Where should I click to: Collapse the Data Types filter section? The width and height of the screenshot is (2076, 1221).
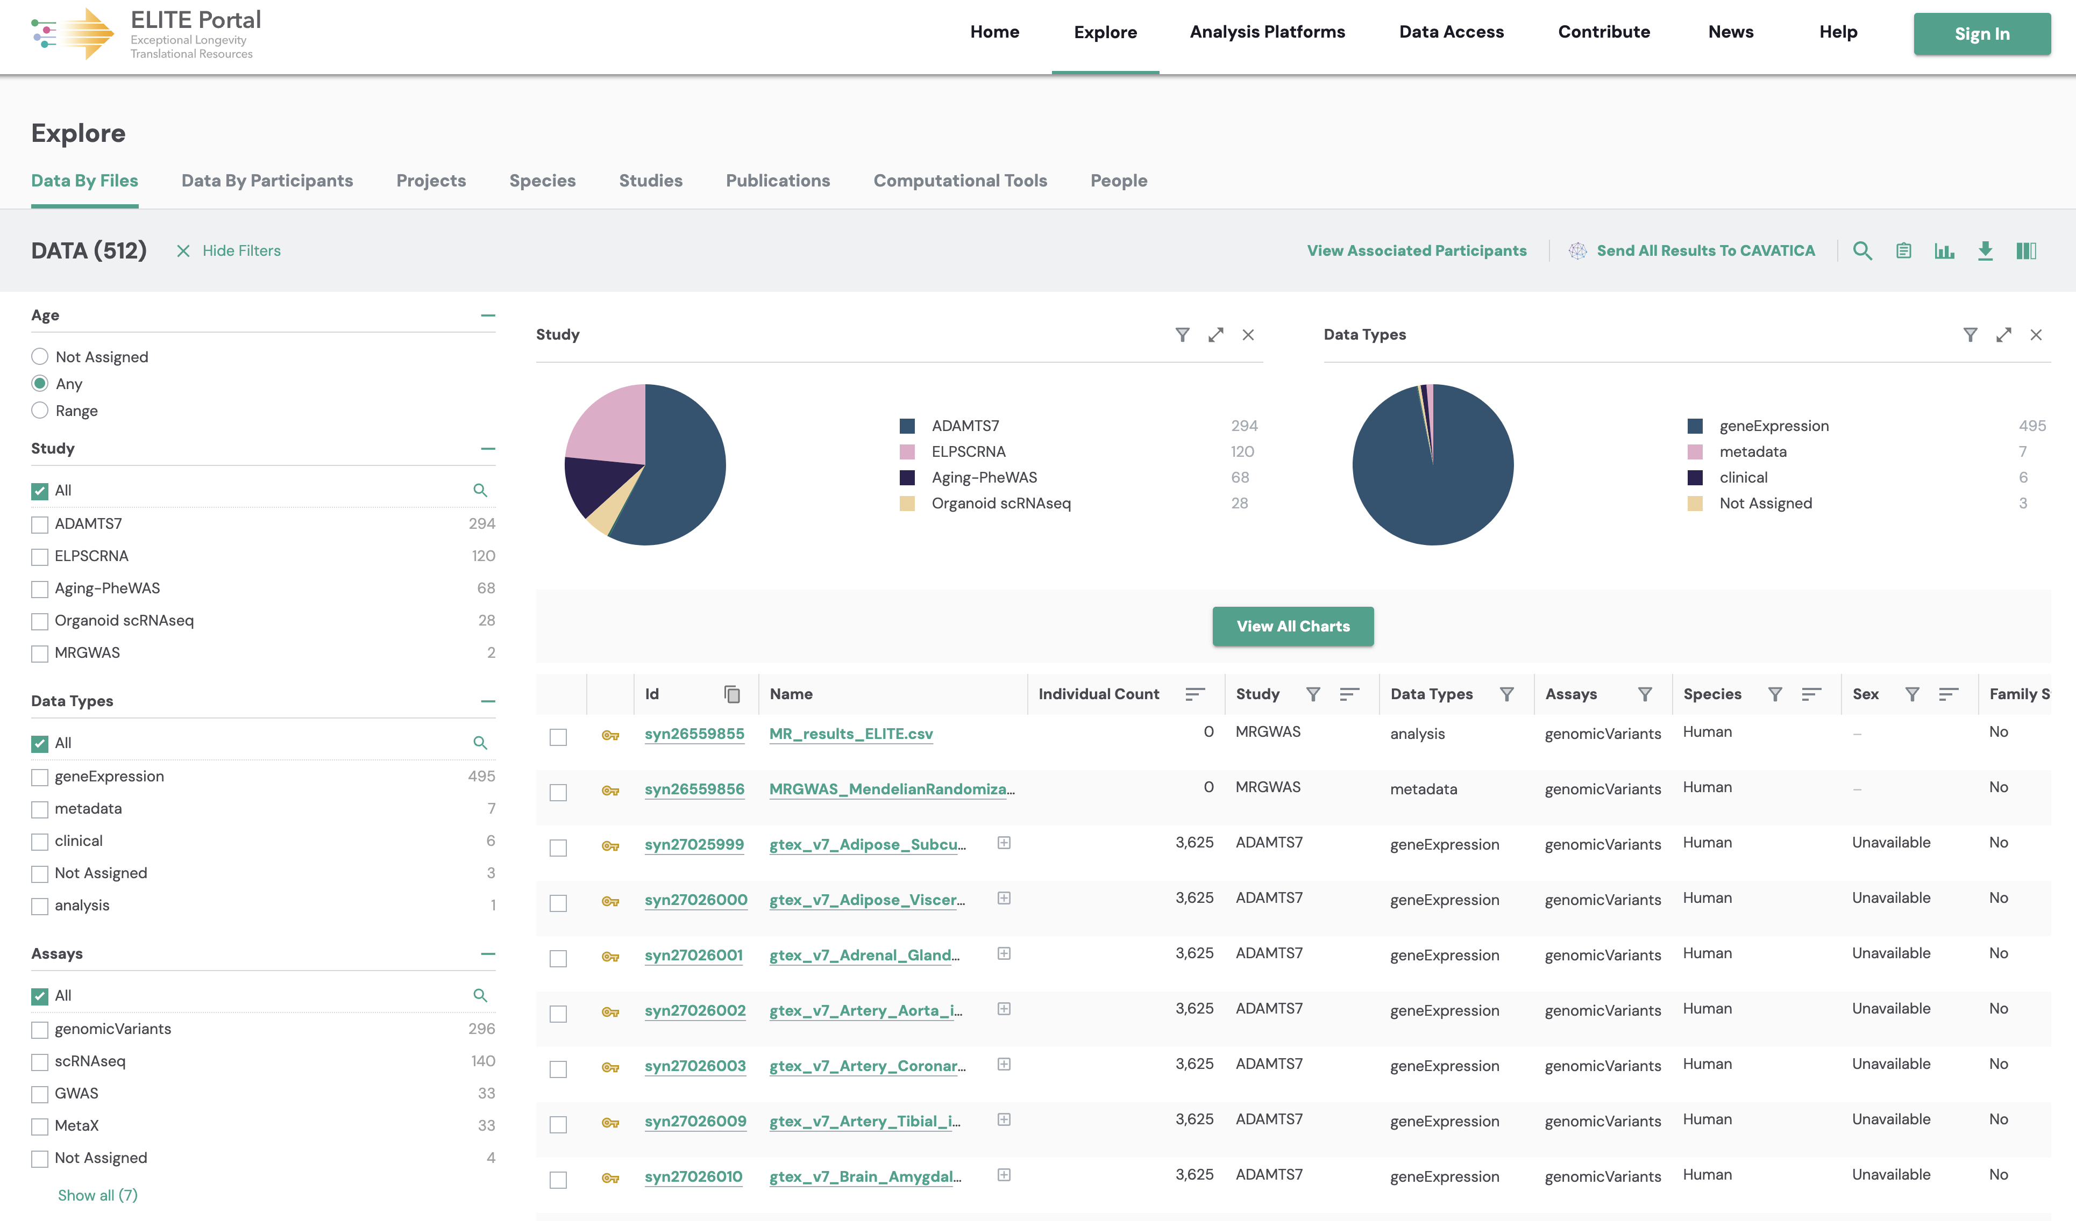point(488,701)
